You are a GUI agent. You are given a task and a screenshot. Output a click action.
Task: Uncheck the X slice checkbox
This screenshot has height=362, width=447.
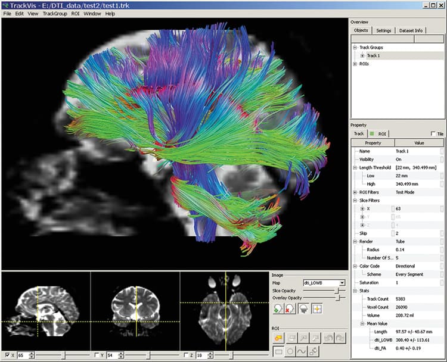tap(7, 355)
